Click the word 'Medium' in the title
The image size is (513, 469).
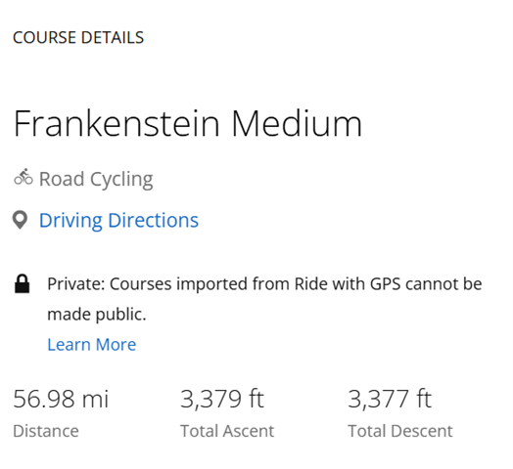(297, 123)
